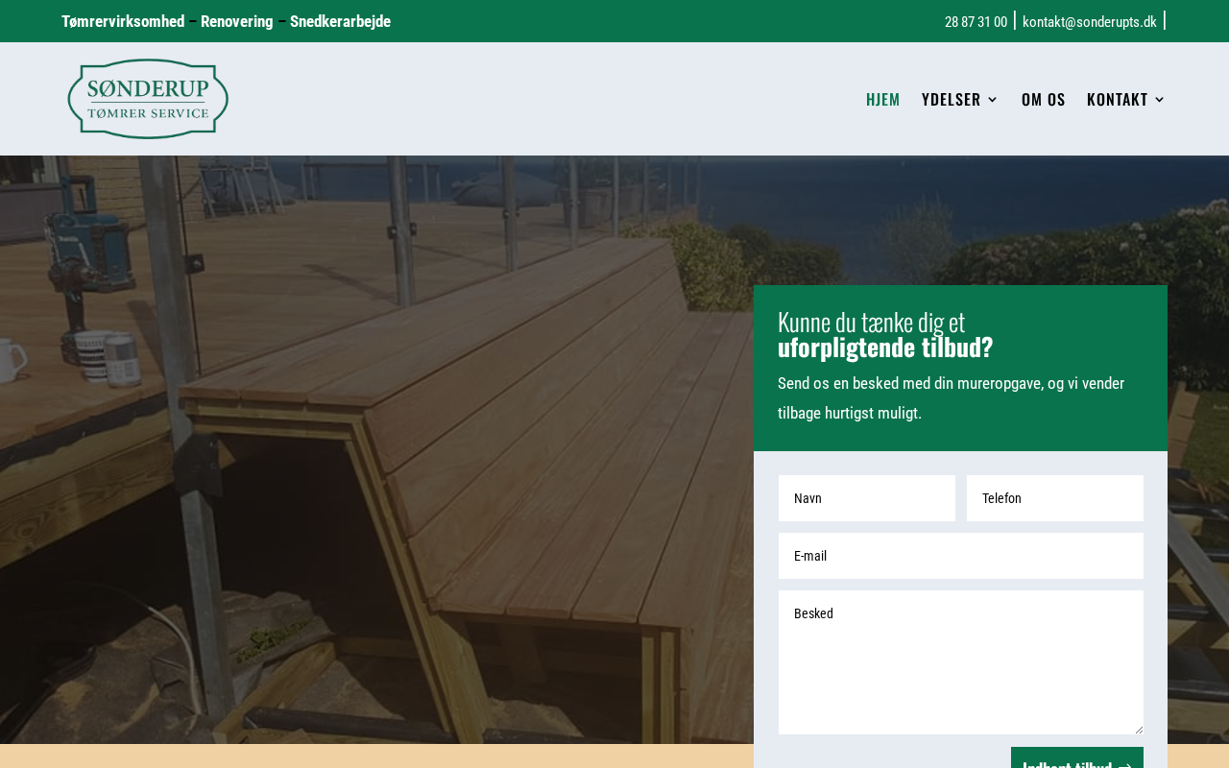
Task: Click the 'Send os en besked' description text
Action: click(x=951, y=398)
